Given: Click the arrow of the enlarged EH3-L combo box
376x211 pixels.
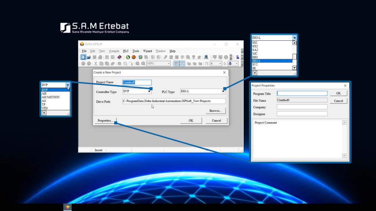Looking at the screenshot, I should [294, 38].
